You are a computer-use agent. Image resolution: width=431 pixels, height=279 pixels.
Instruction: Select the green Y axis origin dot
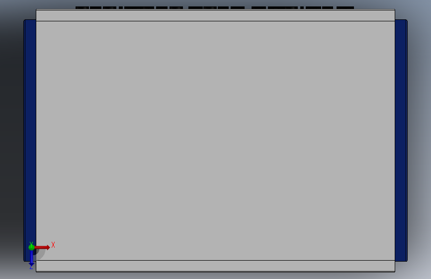(31, 247)
